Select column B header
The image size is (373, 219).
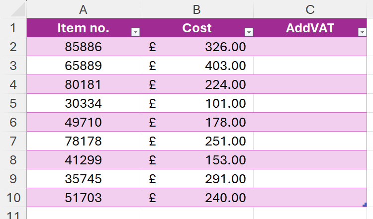point(196,9)
